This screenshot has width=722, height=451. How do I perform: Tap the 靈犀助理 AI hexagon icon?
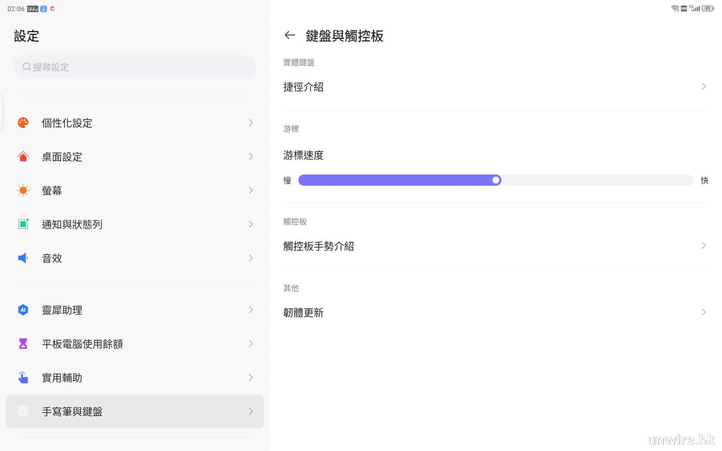(23, 310)
